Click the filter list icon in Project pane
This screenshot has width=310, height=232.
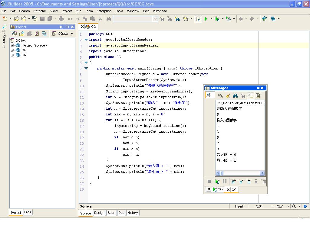click(x=44, y=34)
